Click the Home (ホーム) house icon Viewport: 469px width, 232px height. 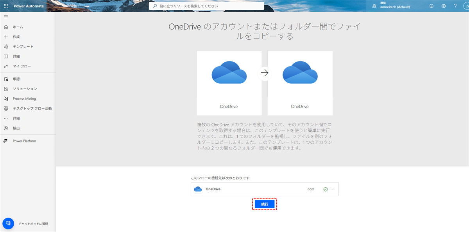5,27
